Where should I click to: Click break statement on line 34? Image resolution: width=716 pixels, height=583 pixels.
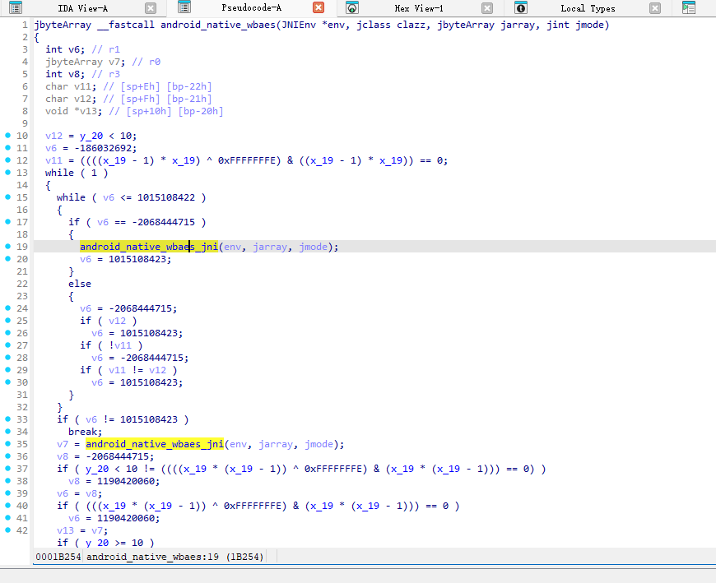pyautogui.click(x=85, y=432)
